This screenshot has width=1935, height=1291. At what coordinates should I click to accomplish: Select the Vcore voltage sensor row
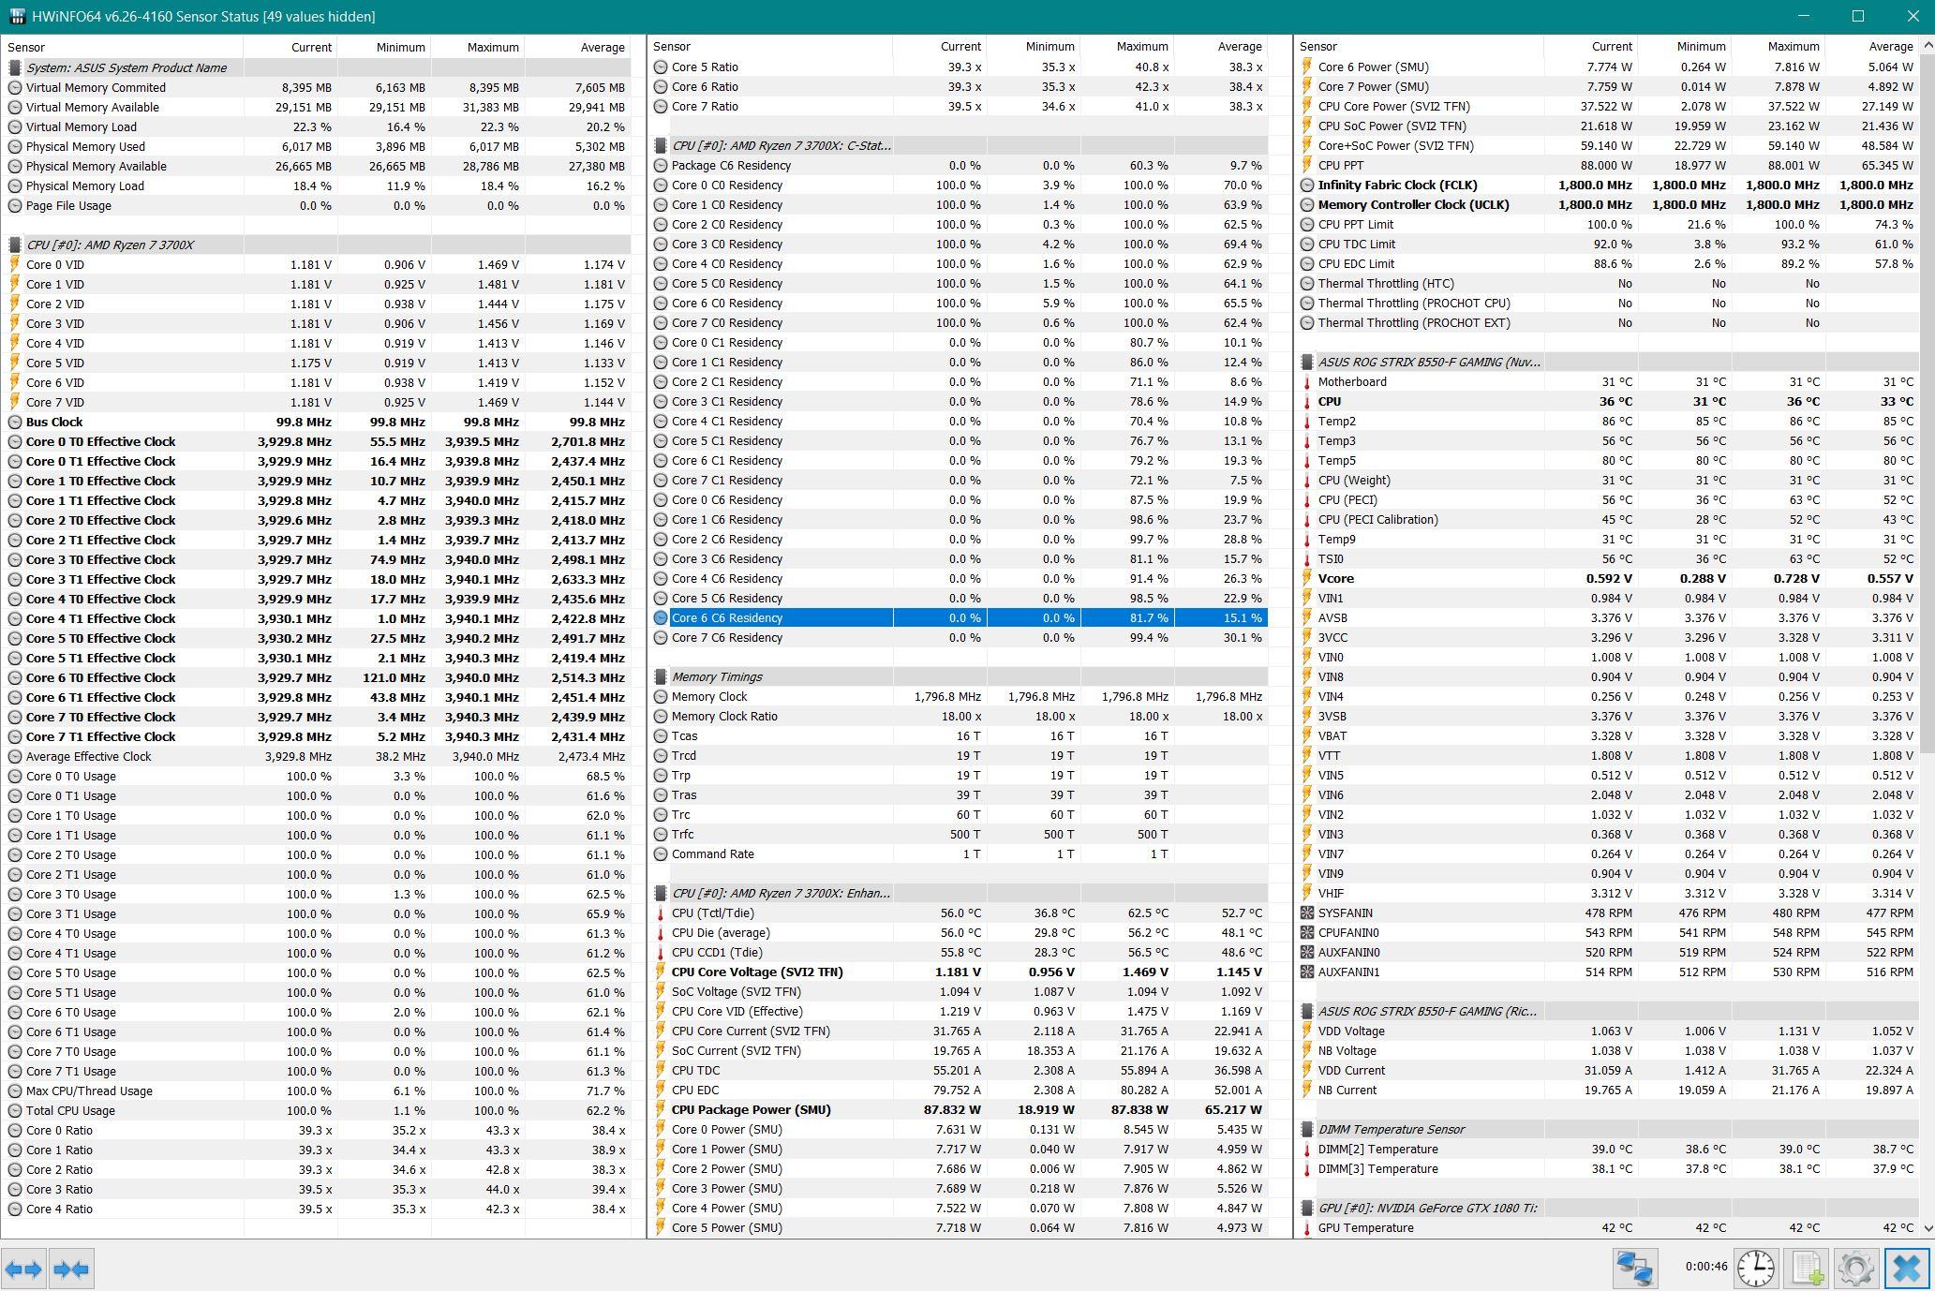1335,578
